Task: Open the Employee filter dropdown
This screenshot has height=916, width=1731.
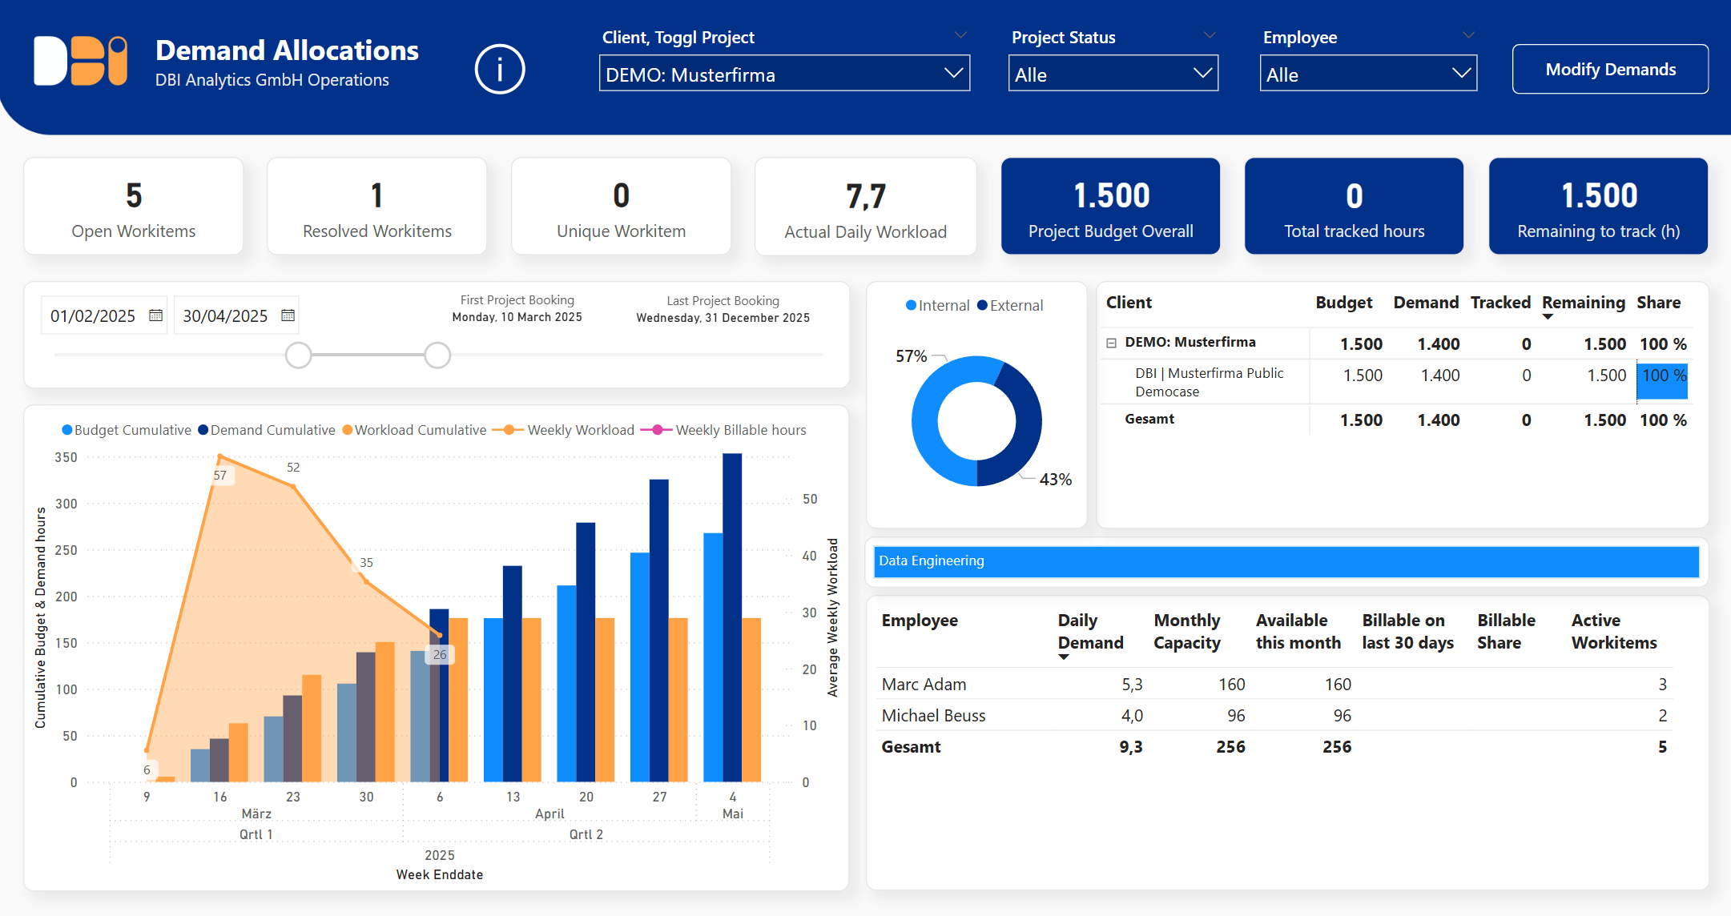Action: (1368, 74)
